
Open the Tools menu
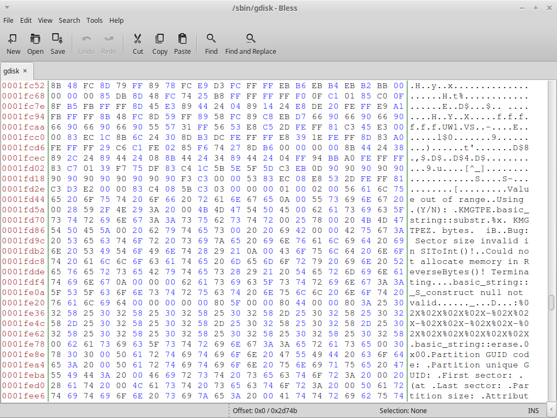pos(94,20)
